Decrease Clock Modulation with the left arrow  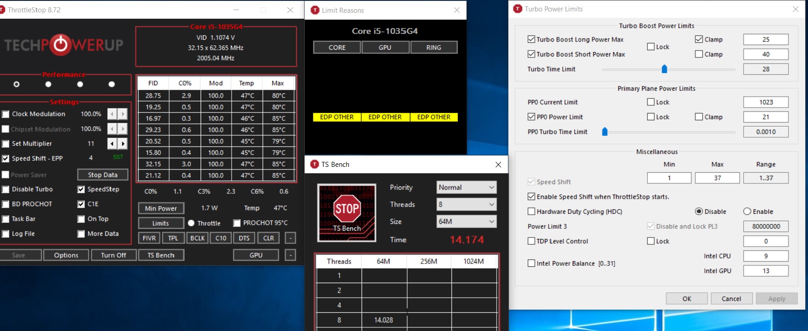(112, 114)
